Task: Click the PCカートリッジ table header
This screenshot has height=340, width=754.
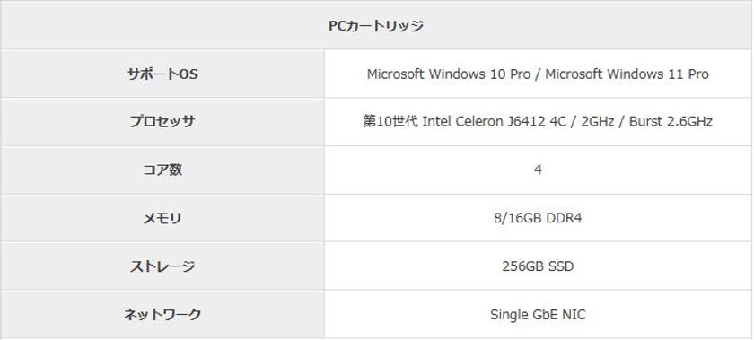Action: [375, 25]
